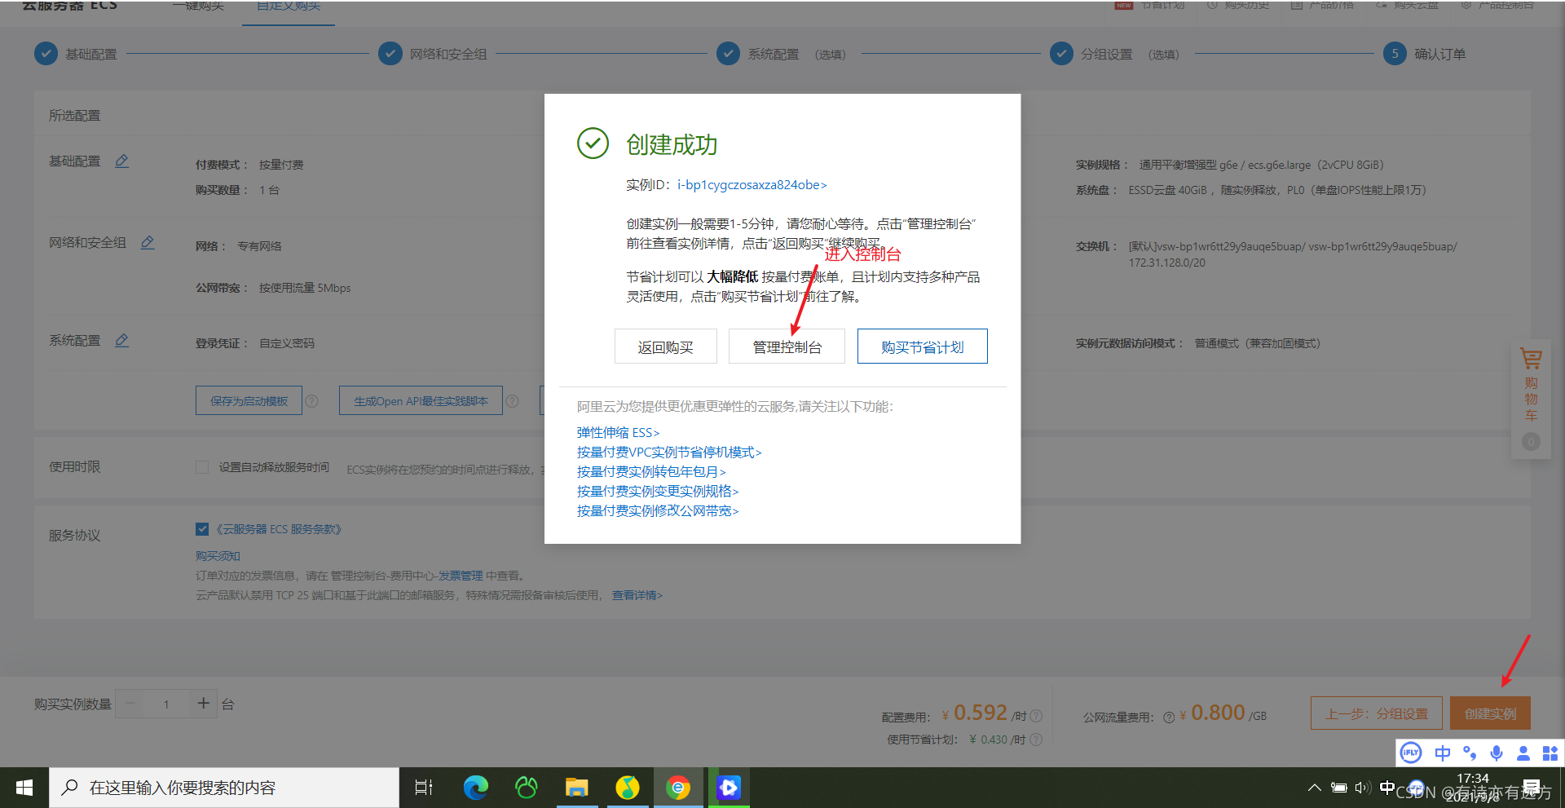
Task: Click the orange 创建实例 button
Action: [1490, 712]
